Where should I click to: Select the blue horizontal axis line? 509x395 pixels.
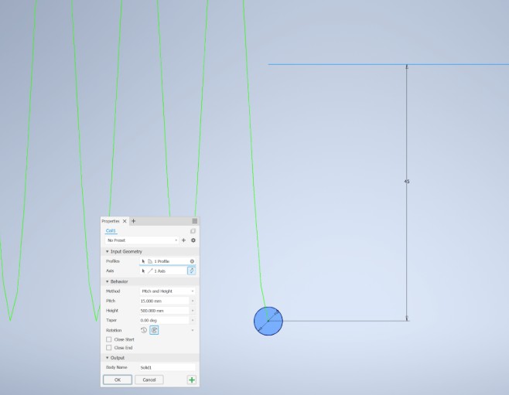388,64
